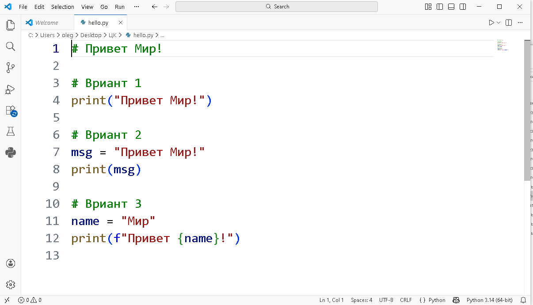The height and width of the screenshot is (305, 533).
Task: Click the editor vertical scrollbar
Action: (527, 111)
